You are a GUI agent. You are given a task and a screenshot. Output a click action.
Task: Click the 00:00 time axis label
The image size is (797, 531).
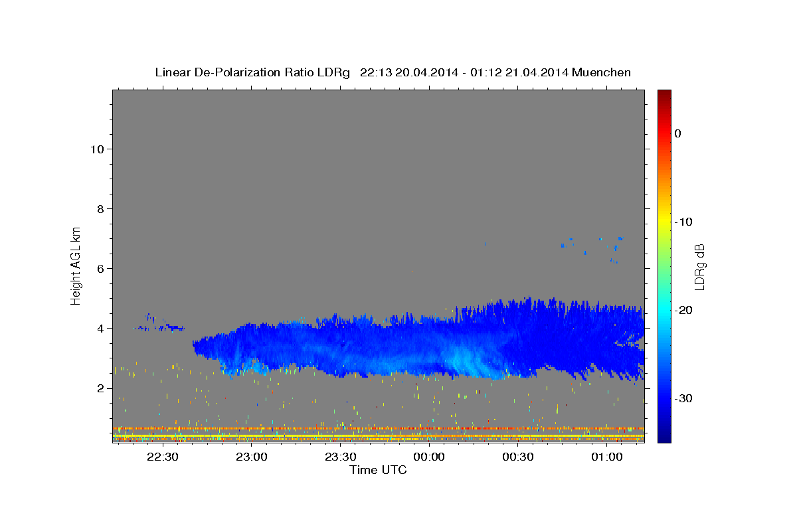(x=429, y=457)
